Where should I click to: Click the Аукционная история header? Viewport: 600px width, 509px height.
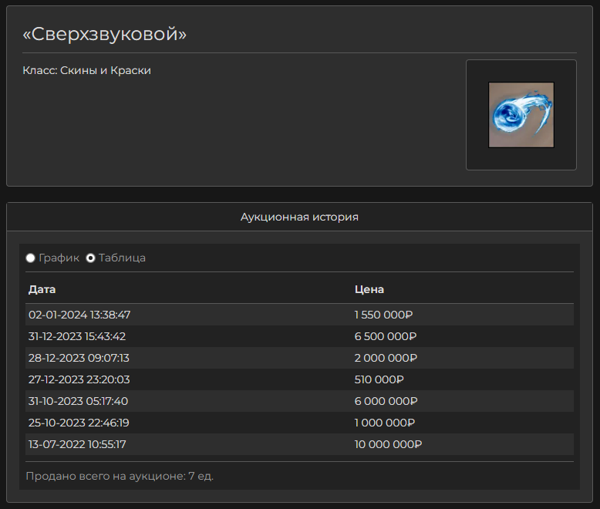pos(299,217)
